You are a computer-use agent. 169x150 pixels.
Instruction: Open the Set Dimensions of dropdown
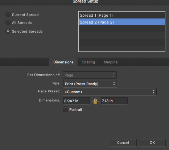point(90,75)
